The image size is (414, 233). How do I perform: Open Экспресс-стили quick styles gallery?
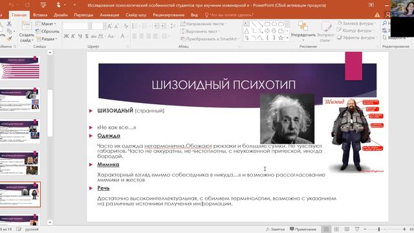click(x=325, y=31)
